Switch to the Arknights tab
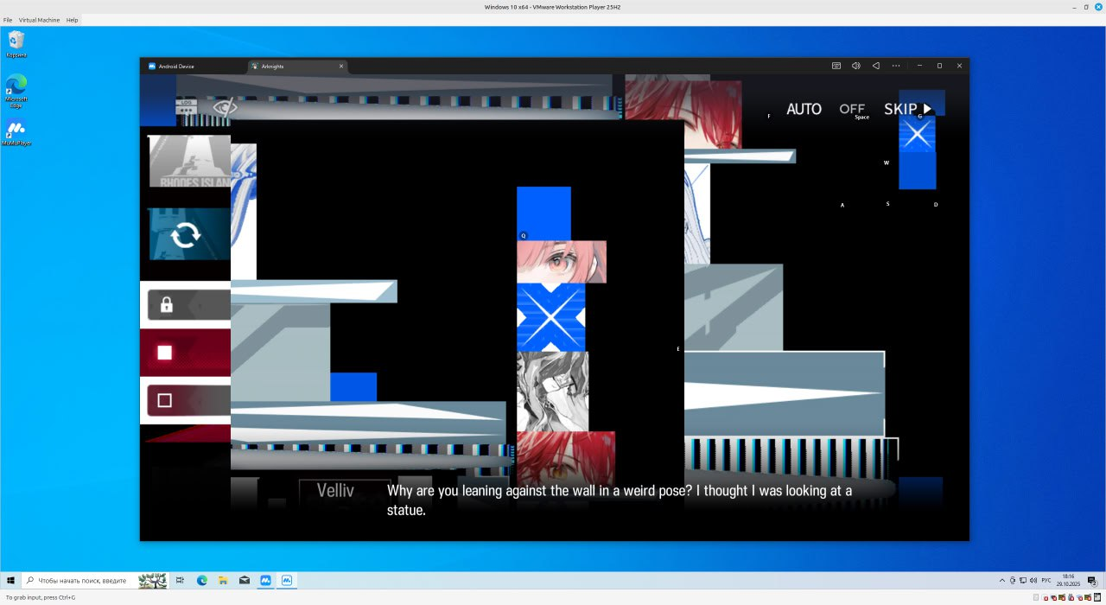Screen dimensions: 1106x605 point(296,66)
